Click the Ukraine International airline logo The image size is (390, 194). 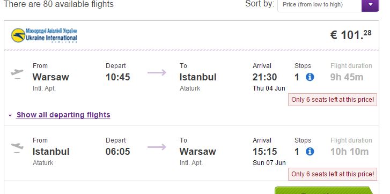pyautogui.click(x=45, y=35)
